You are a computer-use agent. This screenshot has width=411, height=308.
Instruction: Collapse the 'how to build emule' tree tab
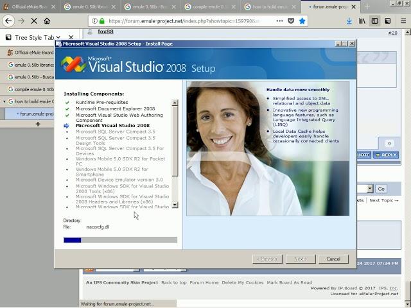click(4, 101)
